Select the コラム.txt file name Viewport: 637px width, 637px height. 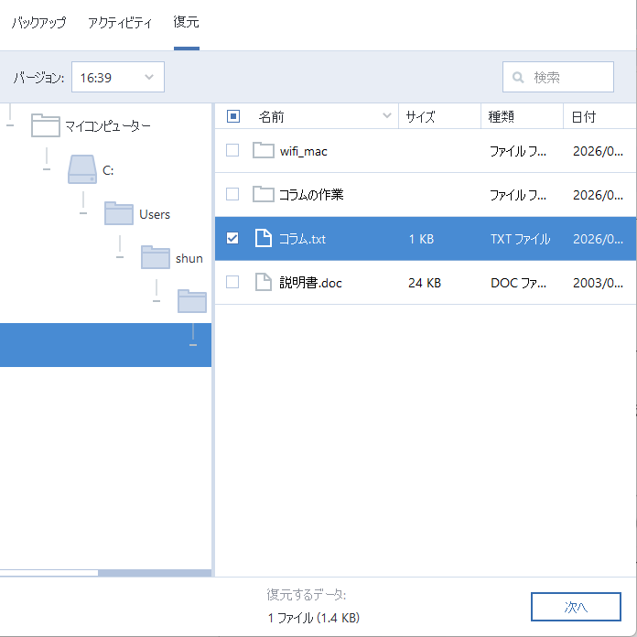(302, 239)
